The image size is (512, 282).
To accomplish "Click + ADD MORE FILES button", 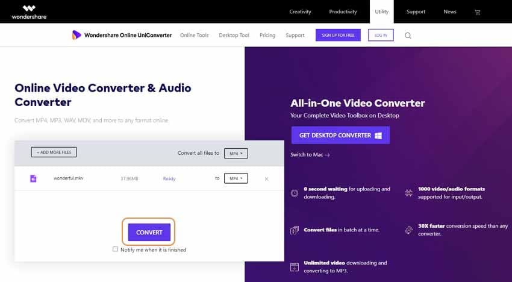I will pyautogui.click(x=54, y=152).
